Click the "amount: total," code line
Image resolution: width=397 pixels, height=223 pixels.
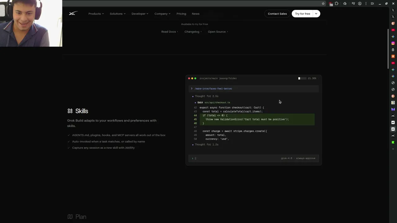click(216, 135)
